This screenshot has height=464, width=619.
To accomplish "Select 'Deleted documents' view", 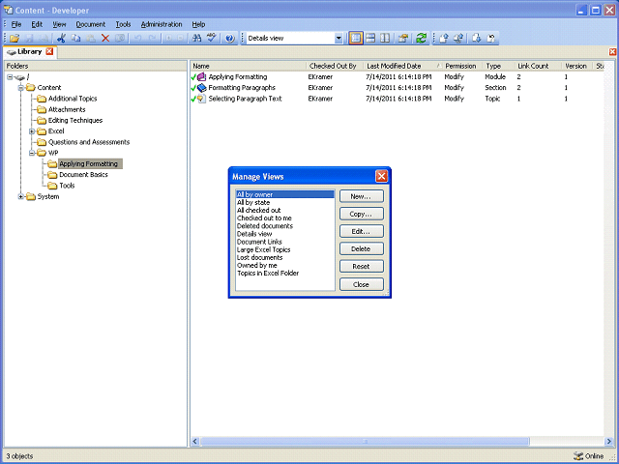I will pos(284,226).
